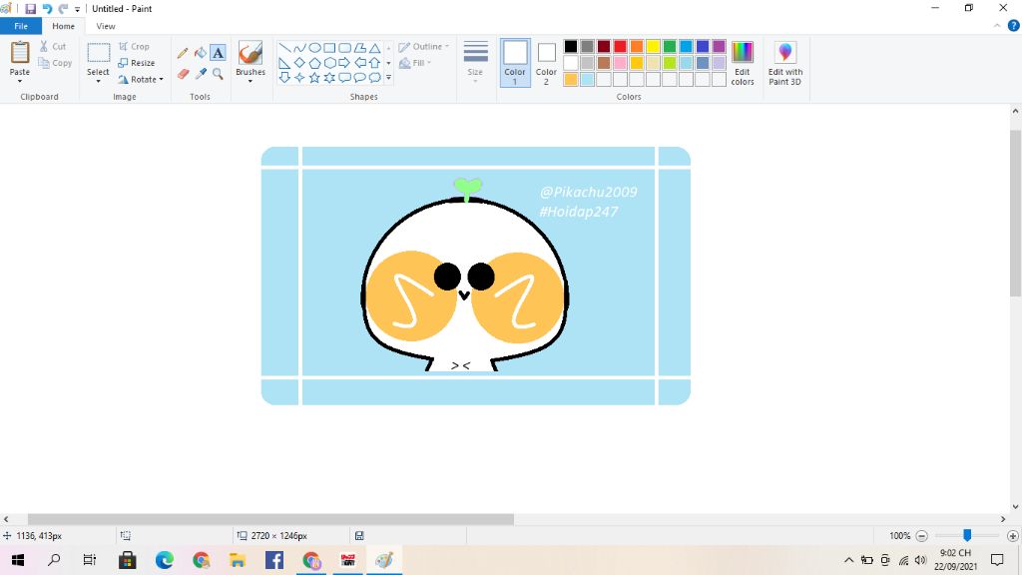This screenshot has height=575, width=1022.
Task: Open Microsoft Store from taskbar
Action: point(127,560)
